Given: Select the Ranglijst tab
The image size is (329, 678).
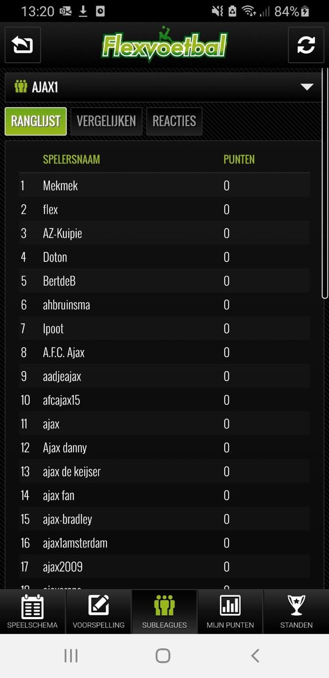Looking at the screenshot, I should coord(35,121).
